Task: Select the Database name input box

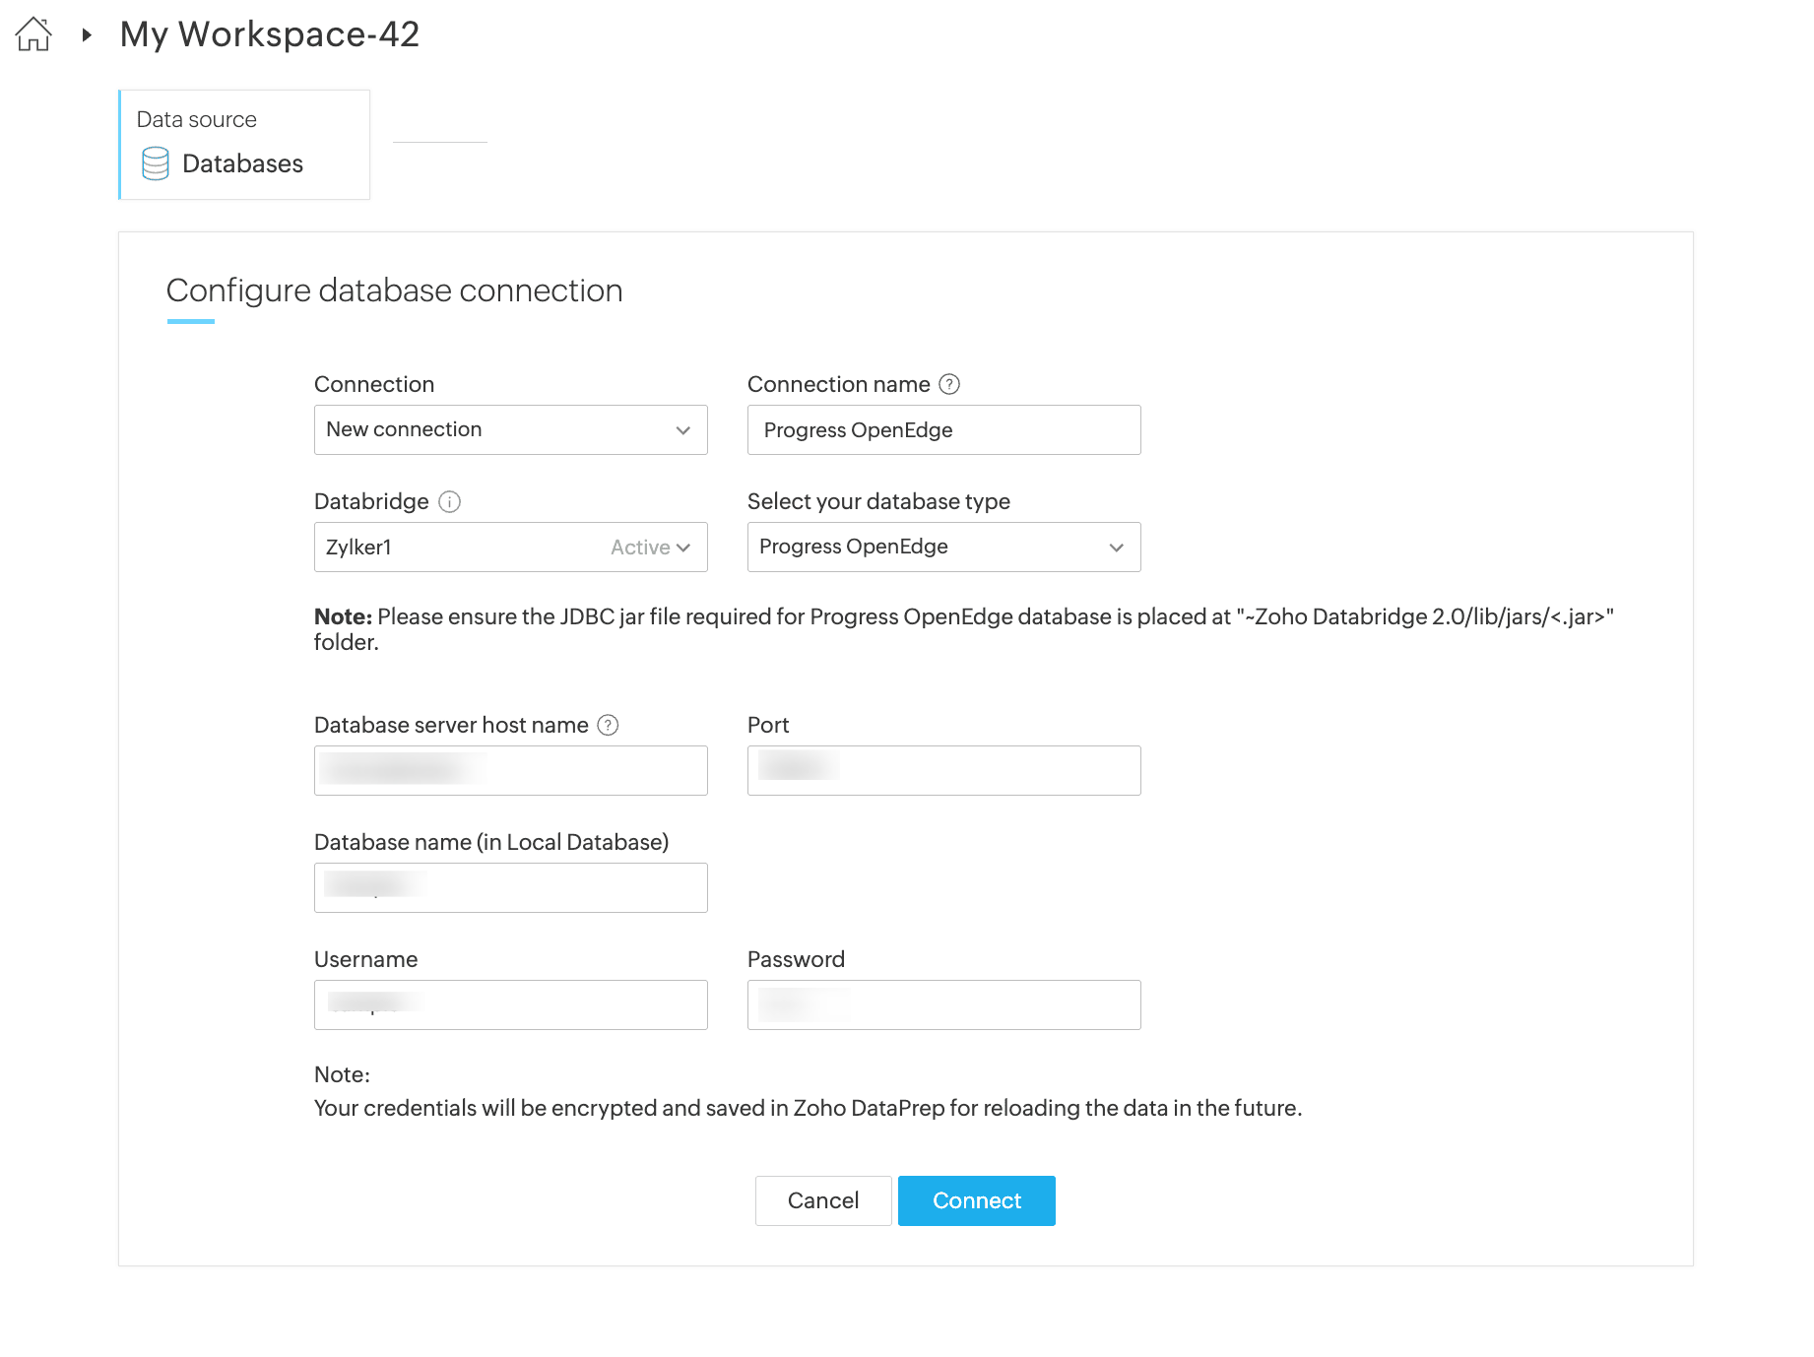Action: tap(510, 887)
